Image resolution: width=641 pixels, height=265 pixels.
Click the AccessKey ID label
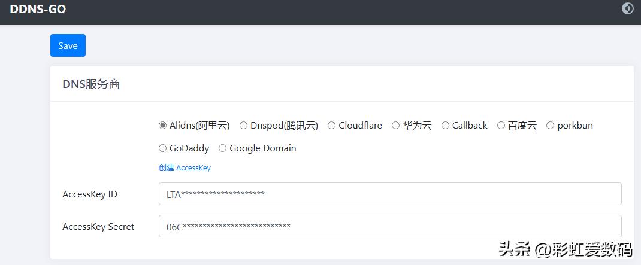[90, 194]
